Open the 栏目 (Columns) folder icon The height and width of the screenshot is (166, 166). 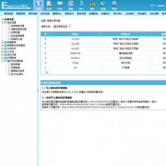click(60, 4)
